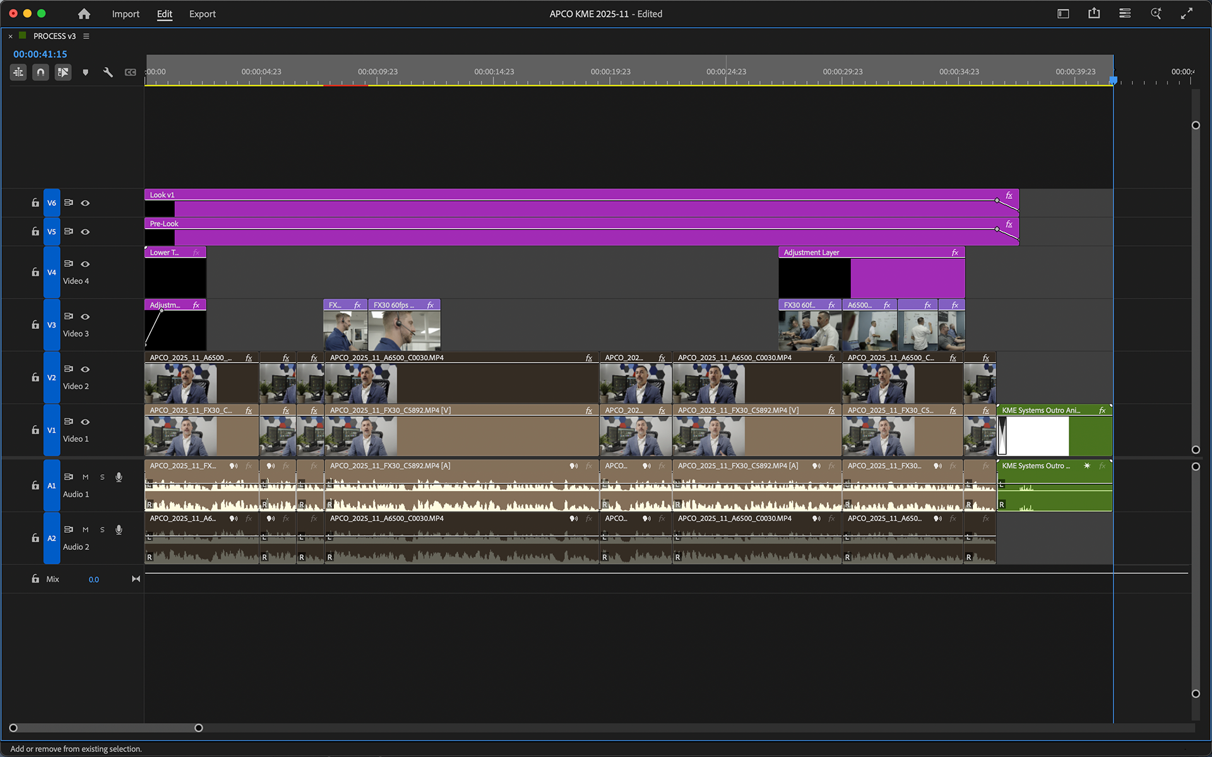Click the Mix volume value field
Screen dimensions: 1212x757
pyautogui.click(x=93, y=579)
